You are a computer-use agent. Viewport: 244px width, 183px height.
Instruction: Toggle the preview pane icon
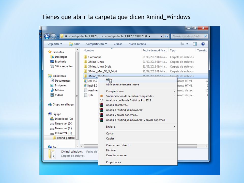pyautogui.click(x=195, y=44)
